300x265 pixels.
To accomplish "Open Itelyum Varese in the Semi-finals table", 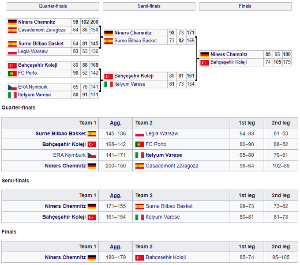I will pyautogui.click(x=163, y=217).
